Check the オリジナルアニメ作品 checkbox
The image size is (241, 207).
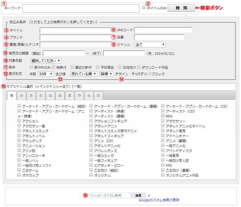(163, 174)
